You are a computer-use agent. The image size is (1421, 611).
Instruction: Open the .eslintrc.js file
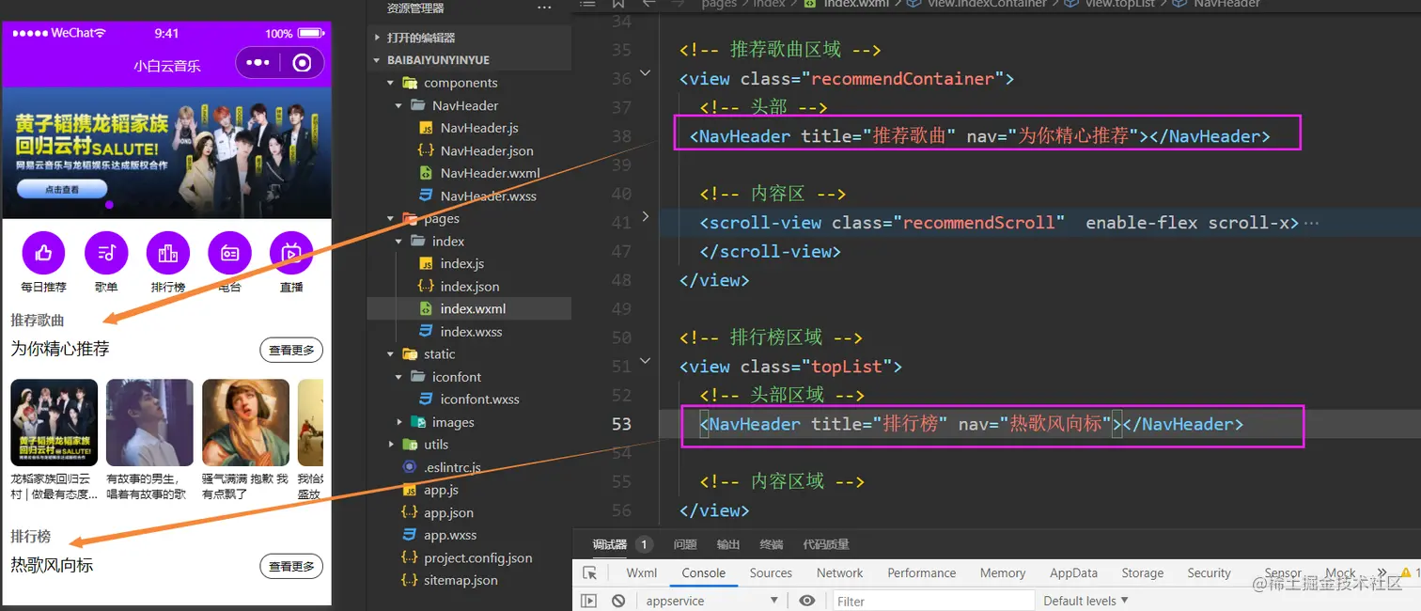[469, 467]
